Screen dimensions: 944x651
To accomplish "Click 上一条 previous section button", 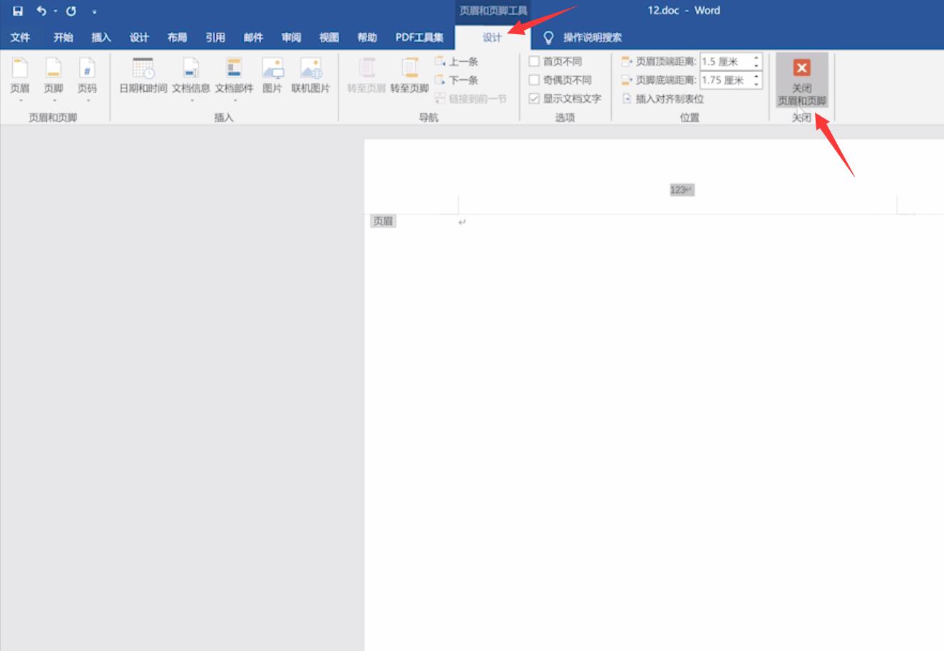I will (456, 61).
